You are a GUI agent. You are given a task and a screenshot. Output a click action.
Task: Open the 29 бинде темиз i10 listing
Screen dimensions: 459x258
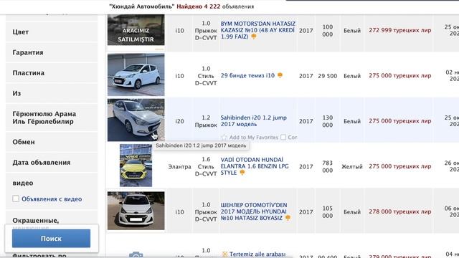pyautogui.click(x=247, y=75)
